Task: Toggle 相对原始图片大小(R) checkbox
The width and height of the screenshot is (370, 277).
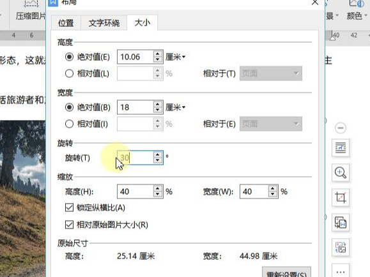Action: pos(69,225)
